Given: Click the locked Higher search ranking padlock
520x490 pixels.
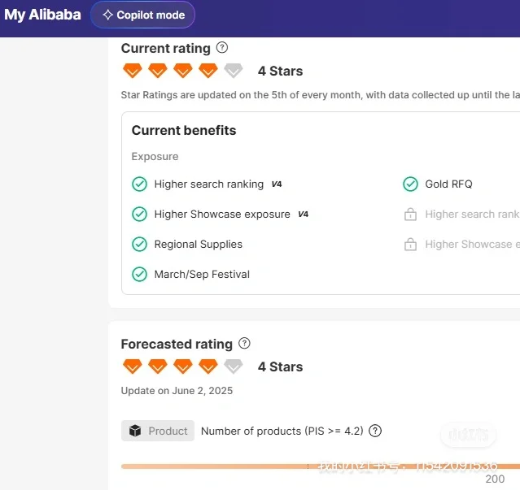Looking at the screenshot, I should click(410, 215).
